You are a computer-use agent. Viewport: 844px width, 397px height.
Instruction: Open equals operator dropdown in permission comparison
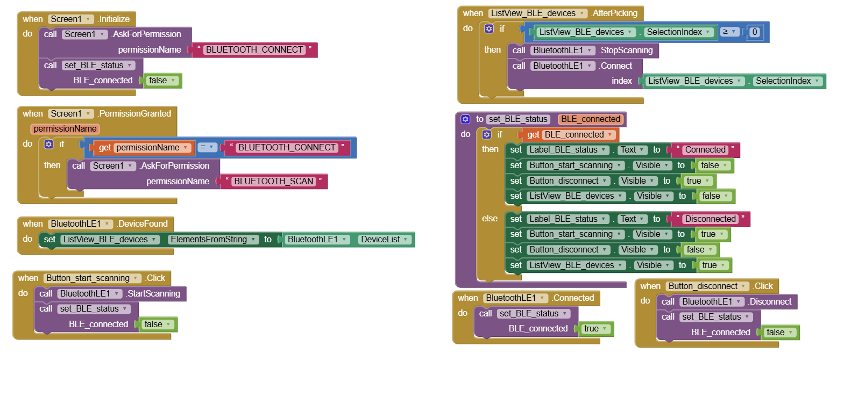point(207,147)
